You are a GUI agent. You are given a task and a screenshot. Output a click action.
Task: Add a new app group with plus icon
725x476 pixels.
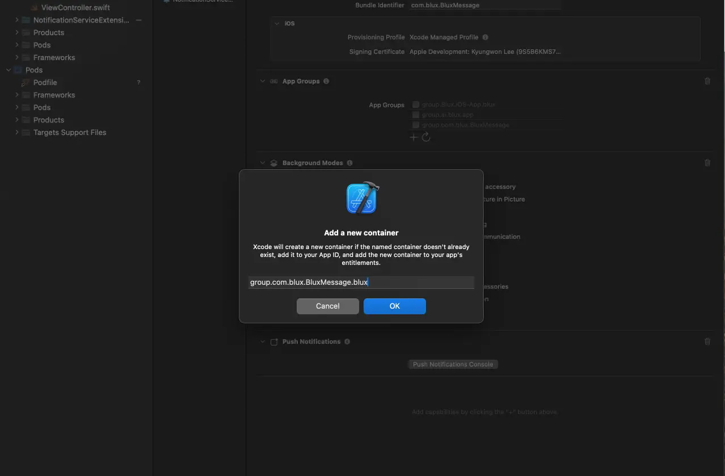click(x=414, y=137)
